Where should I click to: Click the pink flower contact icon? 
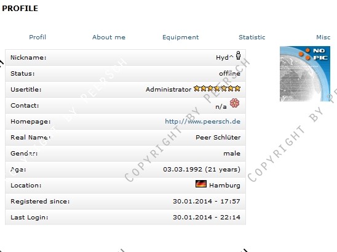(x=234, y=103)
